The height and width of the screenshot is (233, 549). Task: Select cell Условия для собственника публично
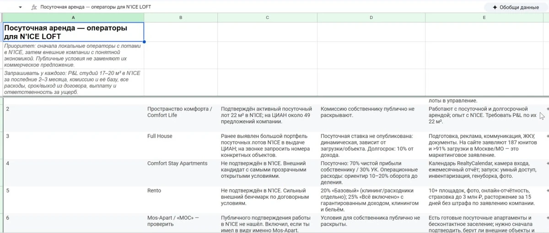tap(371, 223)
